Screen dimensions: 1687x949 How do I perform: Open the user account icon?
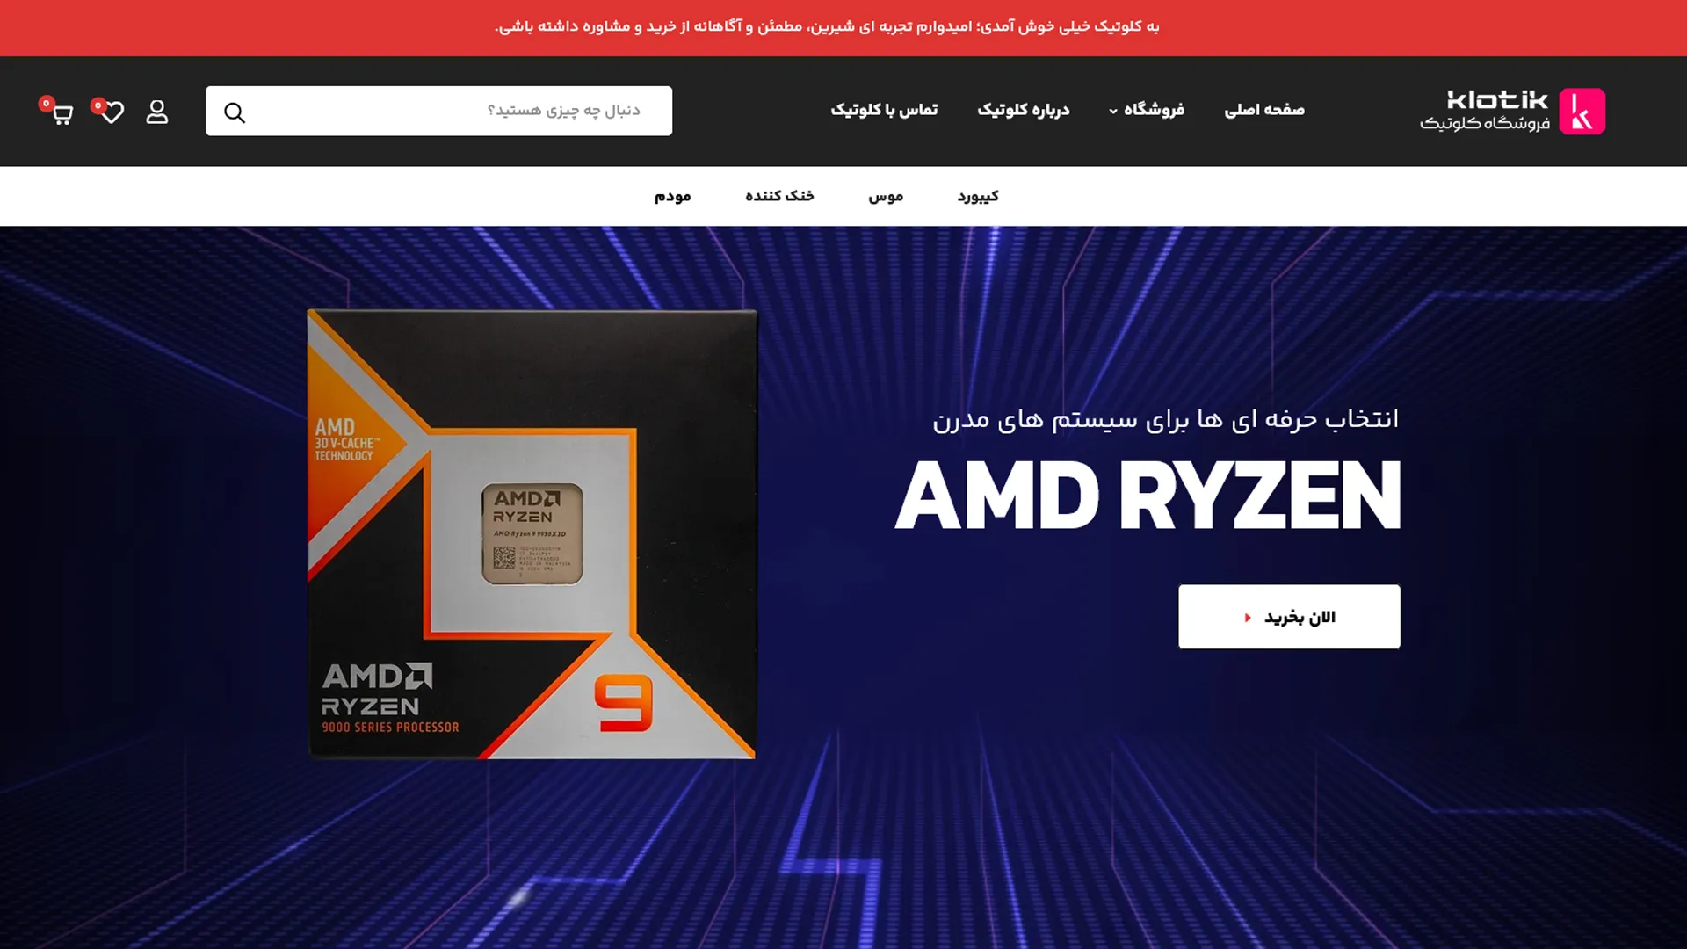coord(157,112)
